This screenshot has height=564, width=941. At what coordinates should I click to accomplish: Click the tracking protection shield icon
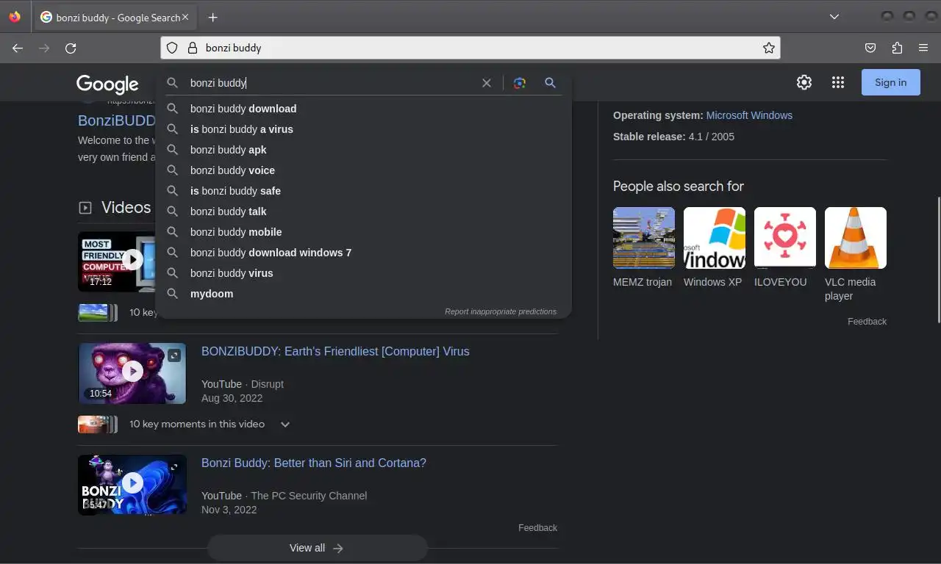[172, 48]
